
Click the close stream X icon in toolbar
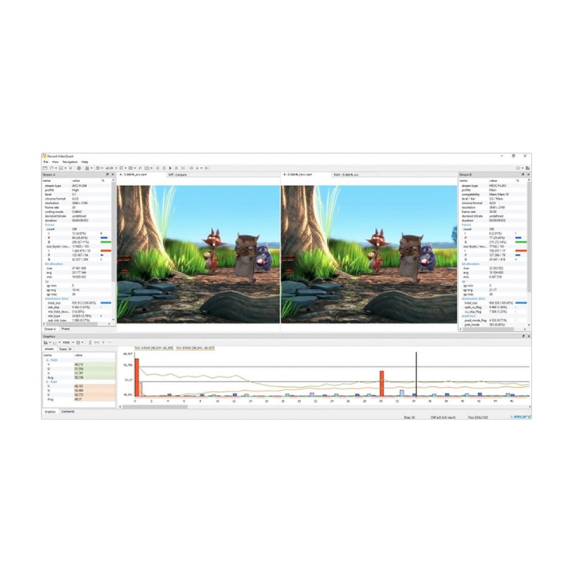tap(70, 168)
